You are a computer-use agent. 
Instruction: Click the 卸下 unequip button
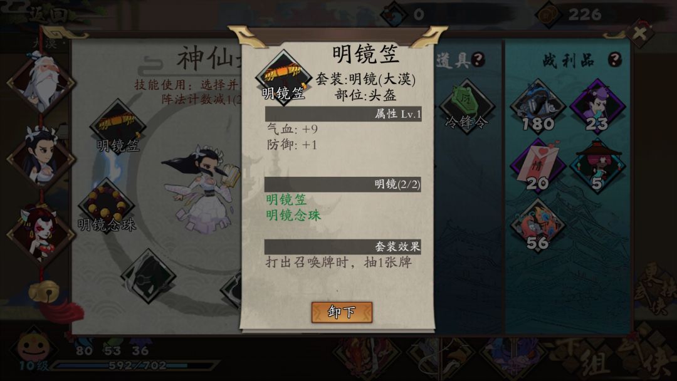pyautogui.click(x=342, y=311)
